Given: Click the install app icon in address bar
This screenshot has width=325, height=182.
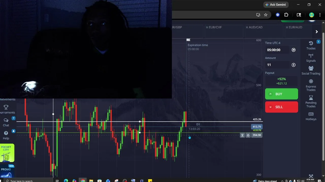Looking at the screenshot, I should pos(258,15).
